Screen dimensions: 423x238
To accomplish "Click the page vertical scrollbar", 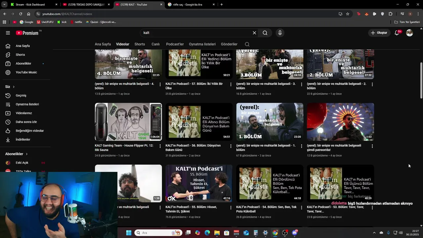I will point(421,80).
